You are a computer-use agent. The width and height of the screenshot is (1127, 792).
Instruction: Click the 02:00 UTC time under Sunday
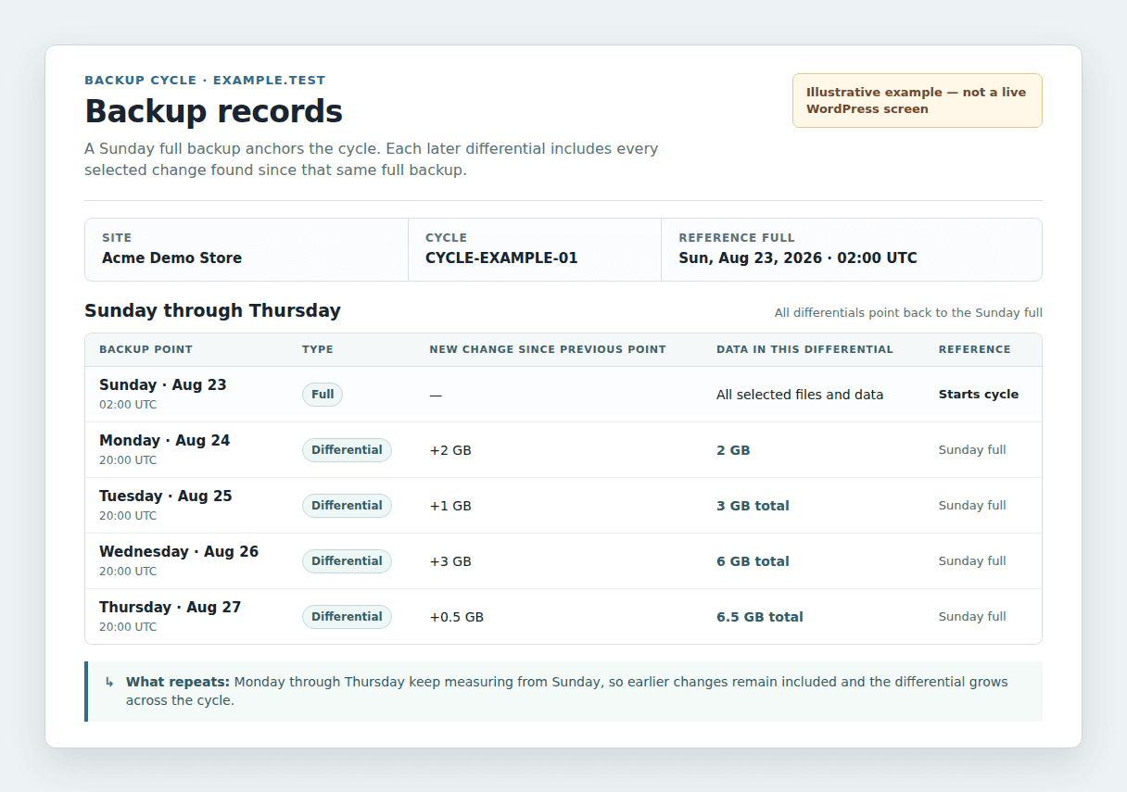tap(128, 405)
